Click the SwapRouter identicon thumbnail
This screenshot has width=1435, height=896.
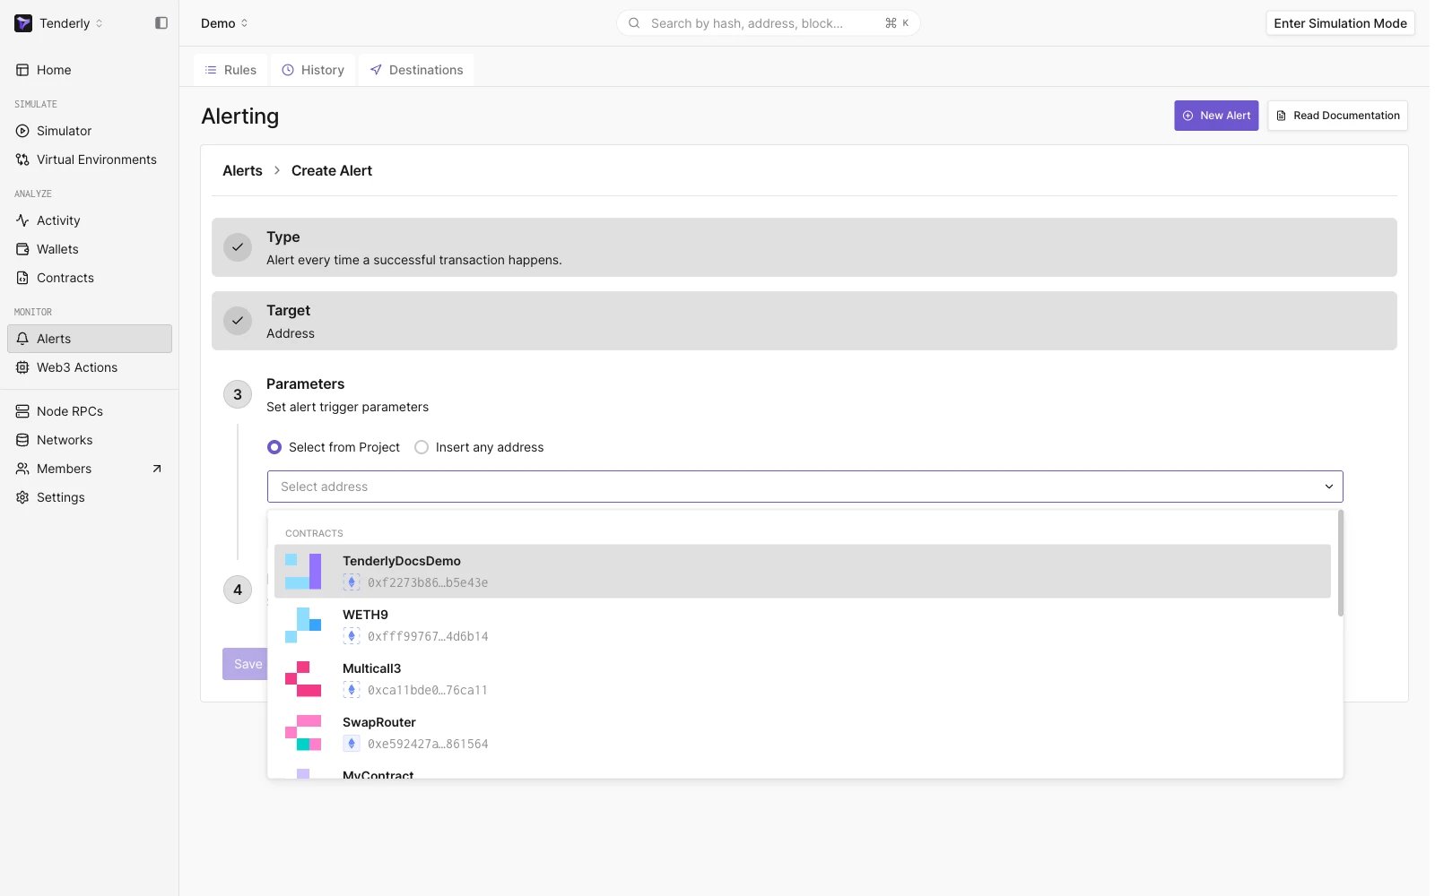pyautogui.click(x=303, y=733)
